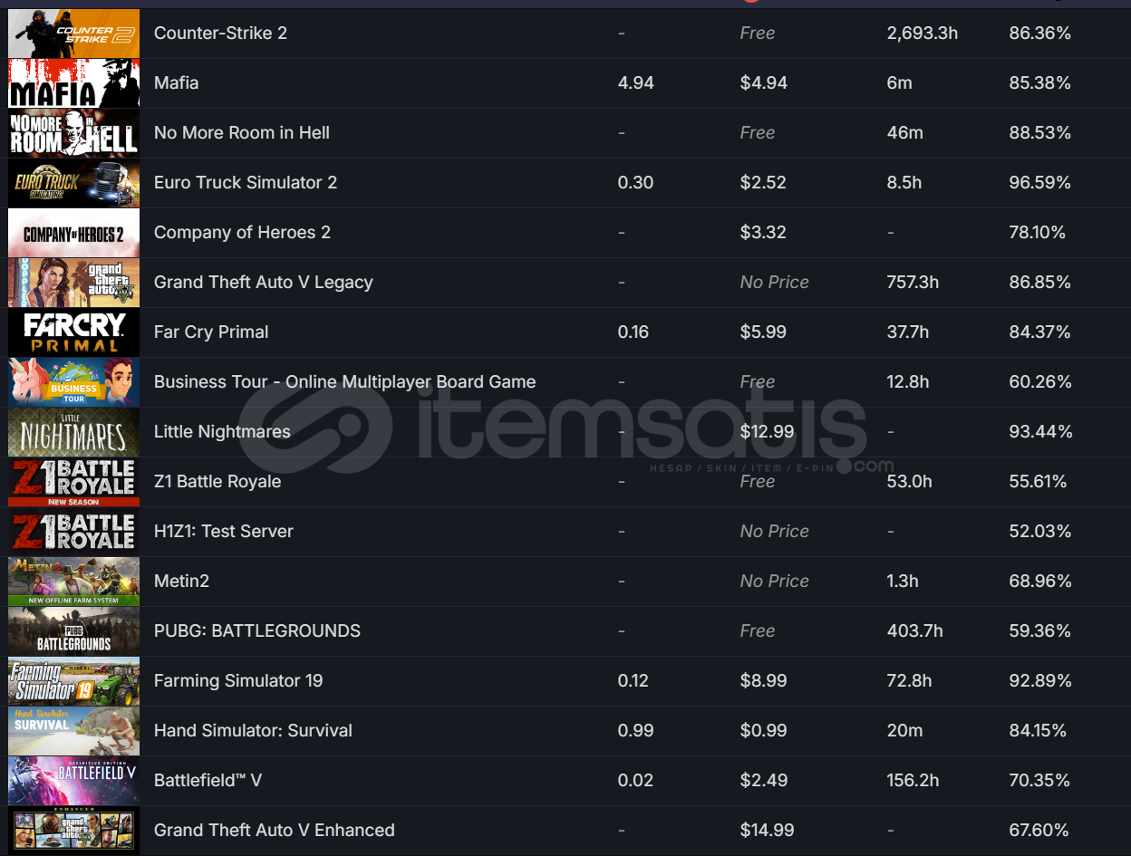Select the No More Room in Hell thumbnail
The width and height of the screenshot is (1131, 856).
tap(73, 133)
